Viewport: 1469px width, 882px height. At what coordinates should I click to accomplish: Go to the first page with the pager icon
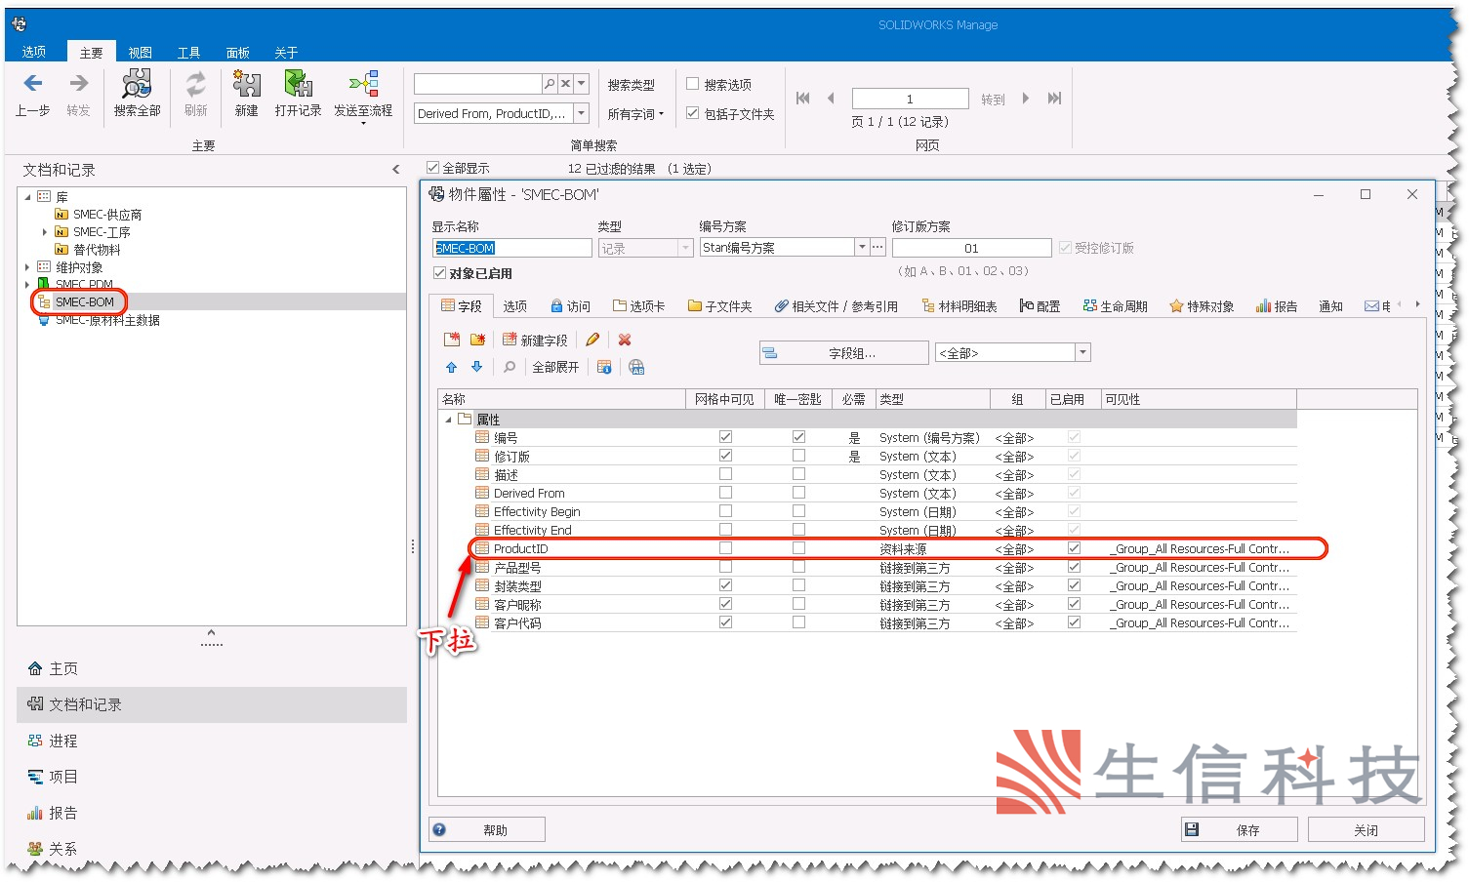pos(803,98)
